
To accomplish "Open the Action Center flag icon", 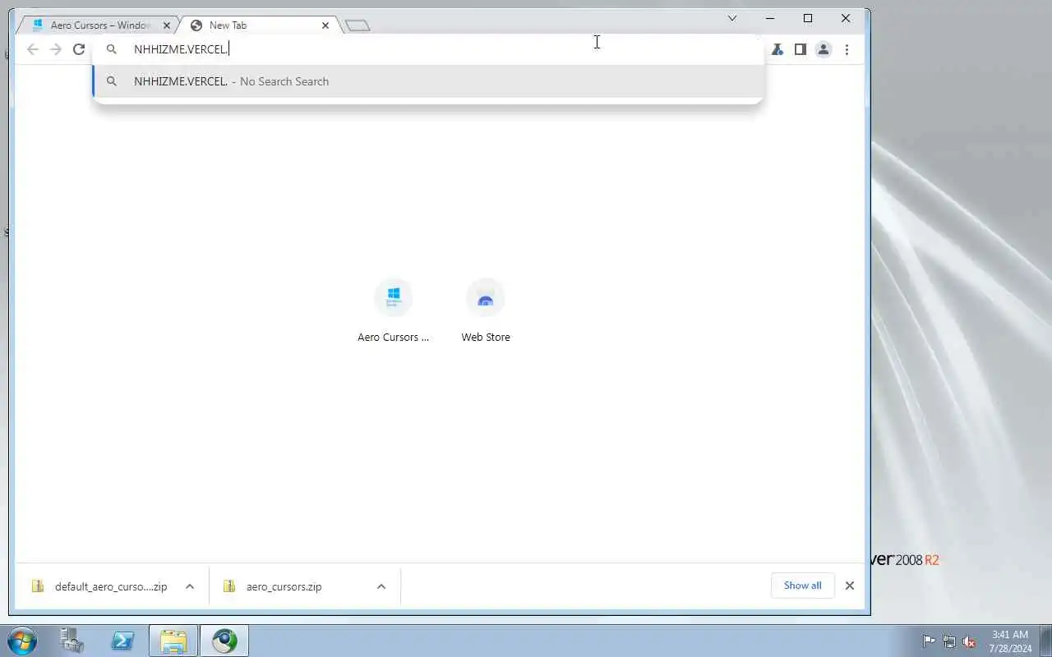I will click(929, 641).
